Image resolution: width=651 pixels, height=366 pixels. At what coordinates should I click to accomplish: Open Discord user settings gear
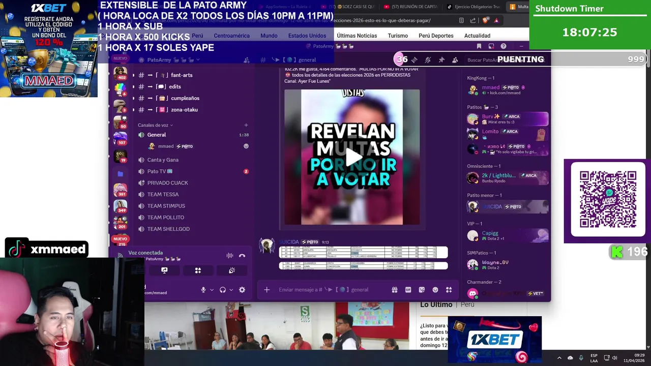pyautogui.click(x=242, y=290)
